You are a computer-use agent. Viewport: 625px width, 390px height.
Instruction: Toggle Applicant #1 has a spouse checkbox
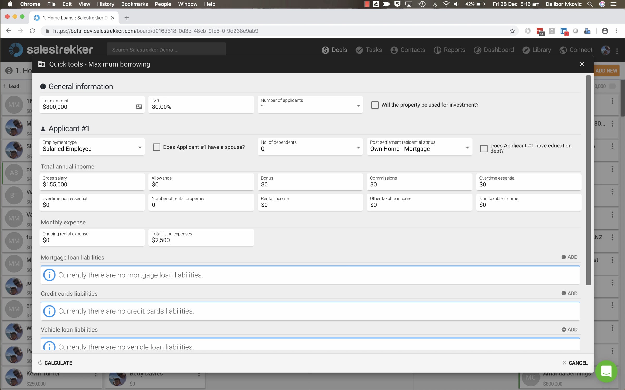coord(157,147)
